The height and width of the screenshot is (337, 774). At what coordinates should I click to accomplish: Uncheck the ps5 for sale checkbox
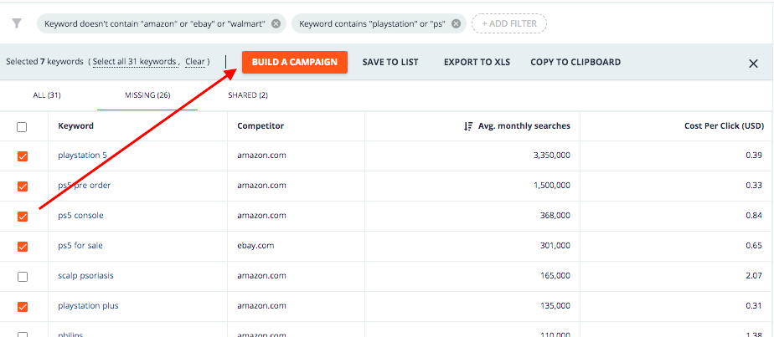[x=23, y=247]
